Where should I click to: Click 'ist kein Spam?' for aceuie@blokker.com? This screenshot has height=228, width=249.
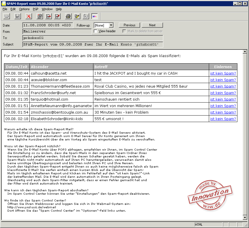point(223,80)
